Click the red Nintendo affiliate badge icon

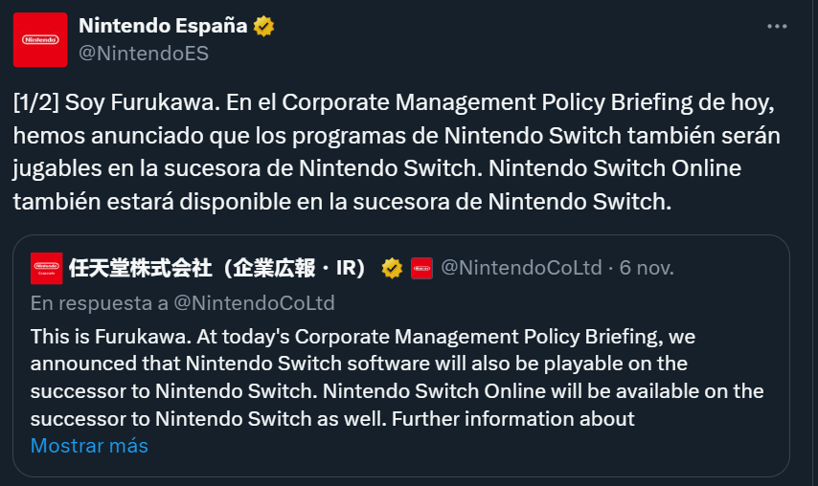(421, 269)
